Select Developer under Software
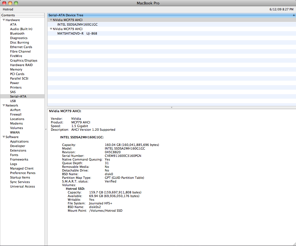 (x=17, y=146)
